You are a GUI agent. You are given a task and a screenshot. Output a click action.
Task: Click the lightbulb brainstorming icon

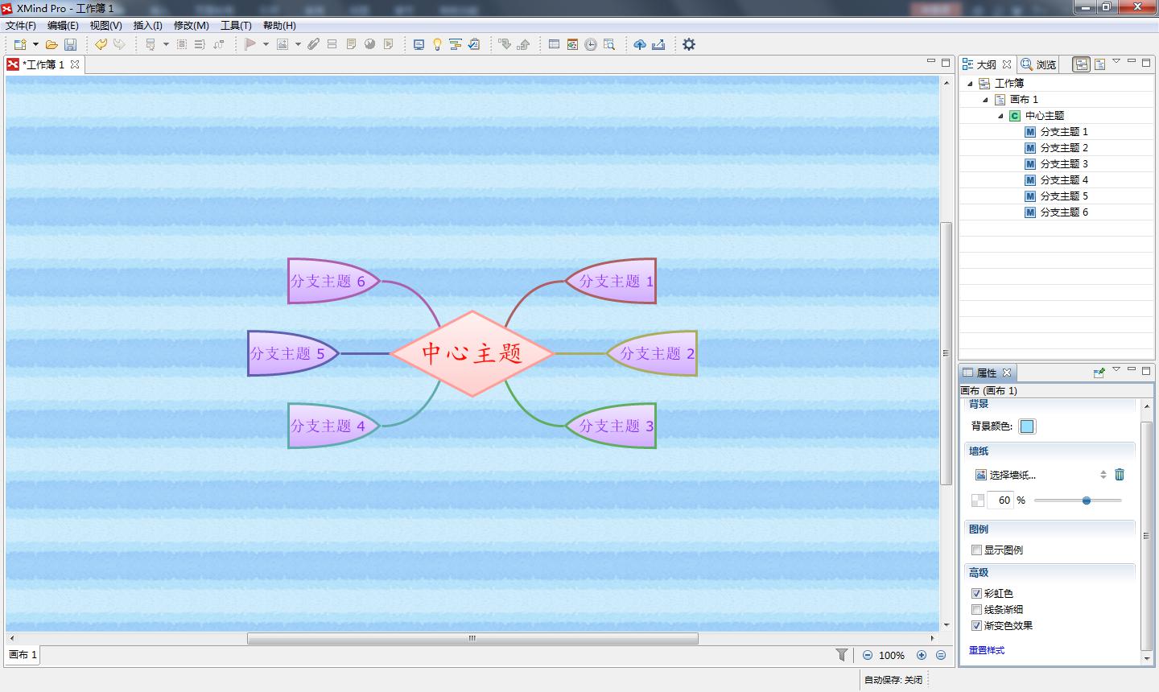coord(437,44)
